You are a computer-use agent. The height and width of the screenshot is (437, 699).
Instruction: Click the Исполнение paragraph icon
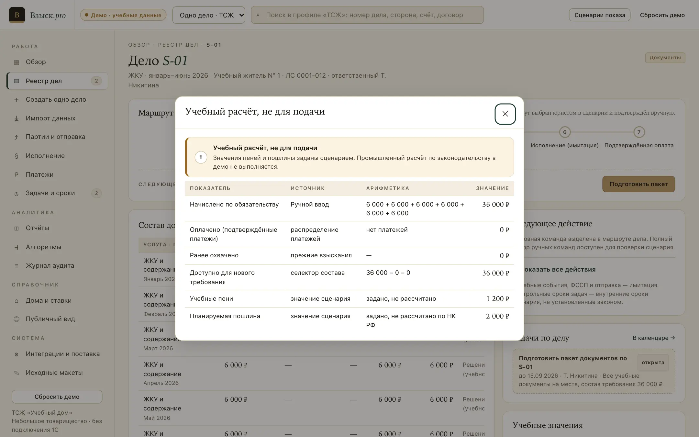(x=17, y=156)
